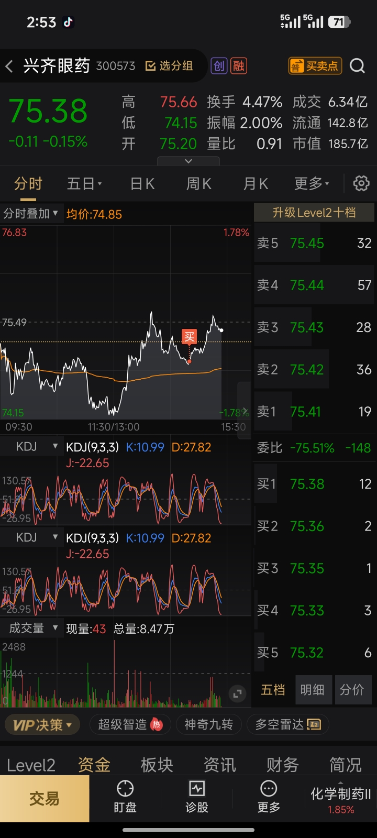
Task: Tap 卖3 75.43 order row
Action: click(314, 327)
